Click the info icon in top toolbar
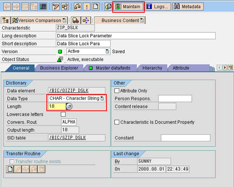The width and height of the screenshot is (234, 187). pyautogui.click(x=87, y=7)
